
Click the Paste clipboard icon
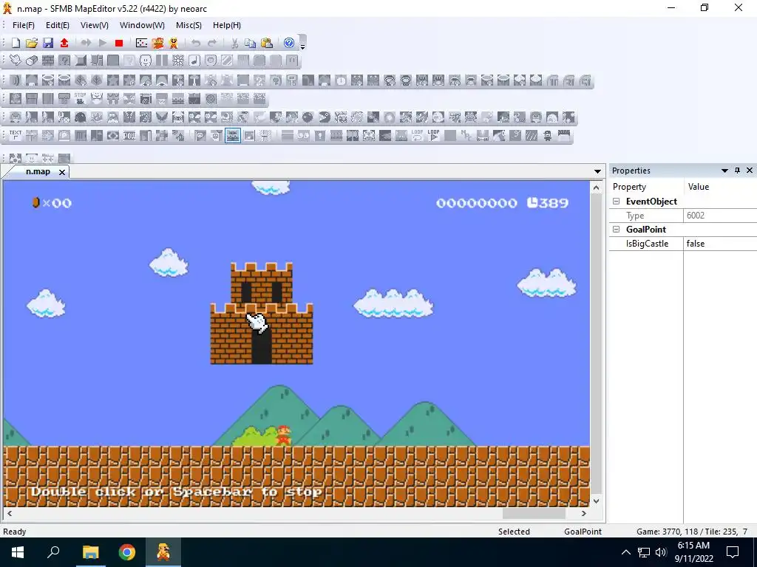click(x=266, y=43)
